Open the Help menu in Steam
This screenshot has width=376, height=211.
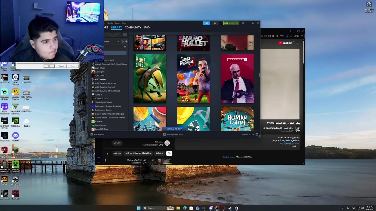click(x=124, y=23)
